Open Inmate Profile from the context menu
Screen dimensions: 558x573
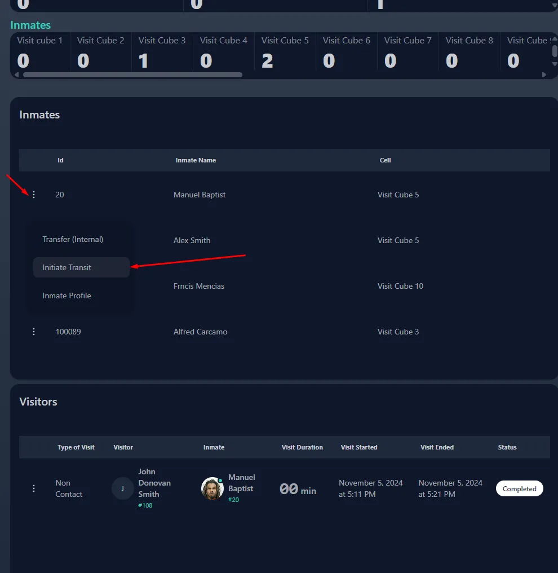[x=67, y=296]
